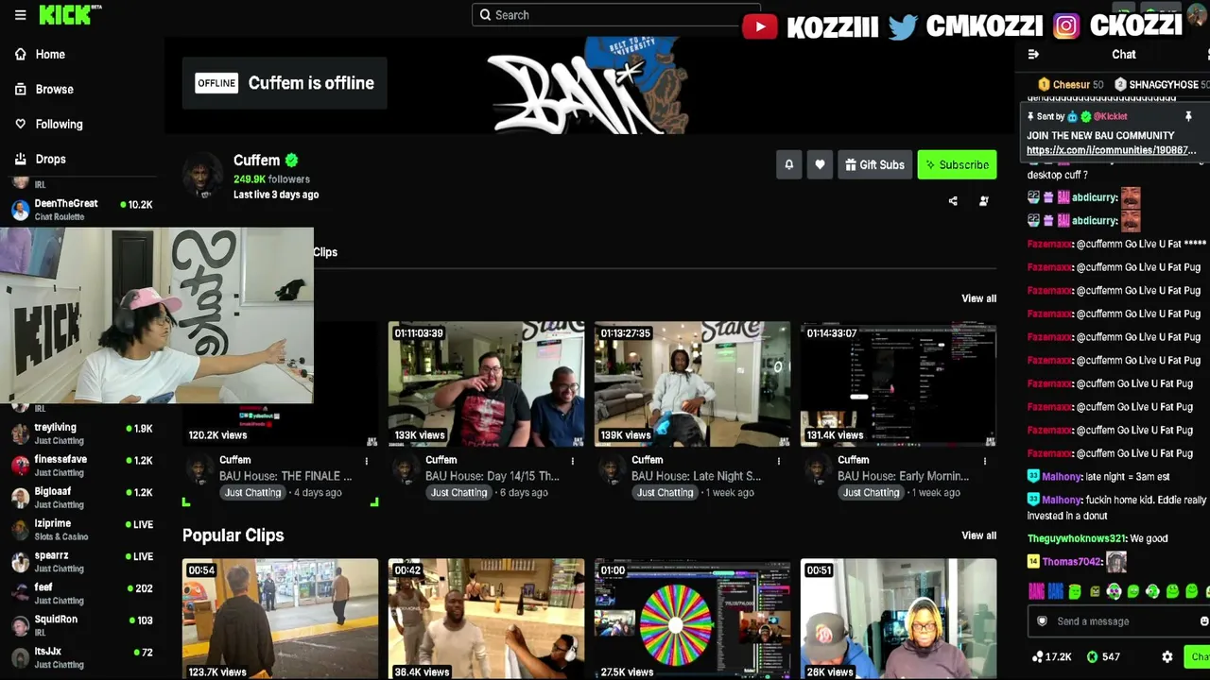The image size is (1210, 680).
Task: Play the 01:00 spinning wheel clip
Action: (692, 620)
